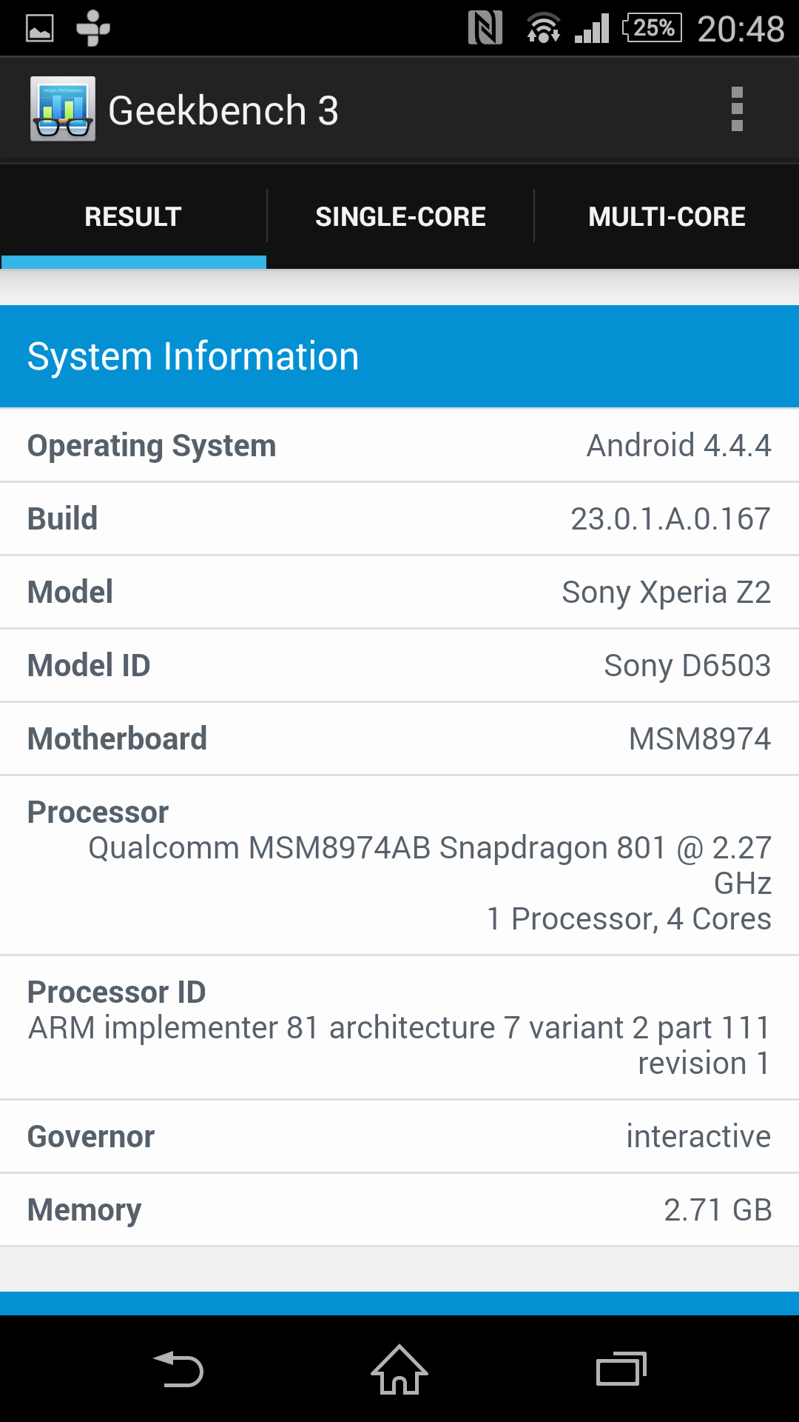Switch to the Single-Core tab
Screen dimensions: 799x1422
pos(400,217)
